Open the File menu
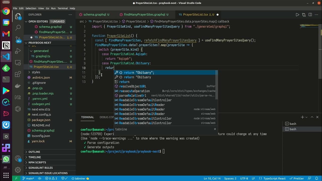This screenshot has height=181, width=322. point(15,8)
